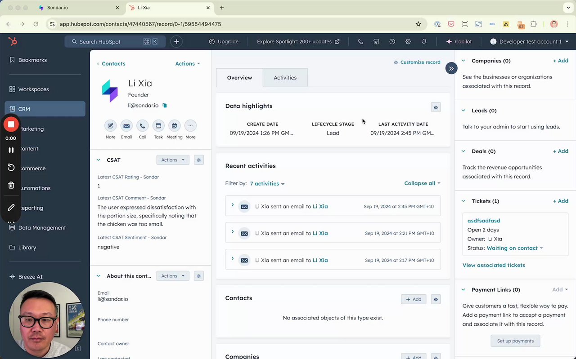Open CSAT card settings gear

(199, 160)
